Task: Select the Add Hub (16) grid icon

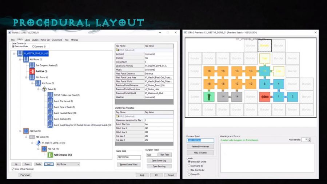Action: pyautogui.click(x=44, y=149)
